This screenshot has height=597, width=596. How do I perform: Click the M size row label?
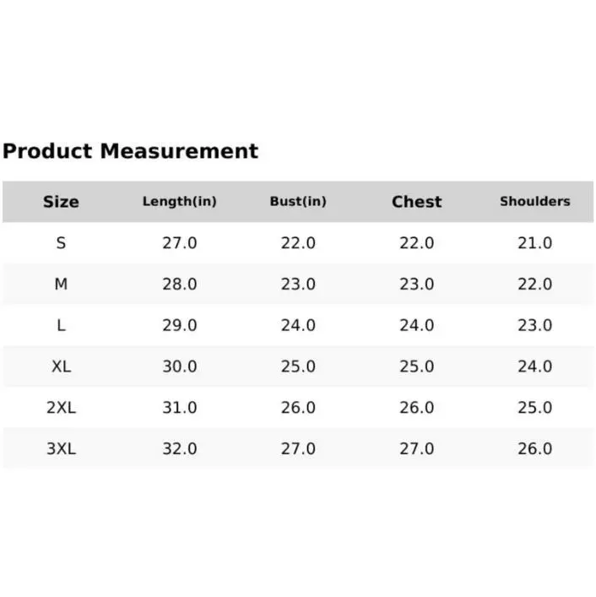coord(61,285)
